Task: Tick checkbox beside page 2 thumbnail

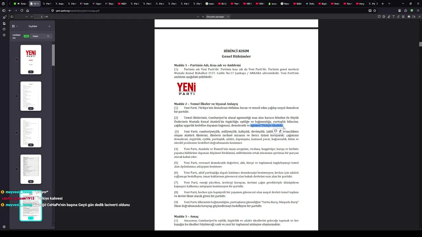Action: click(x=16, y=96)
